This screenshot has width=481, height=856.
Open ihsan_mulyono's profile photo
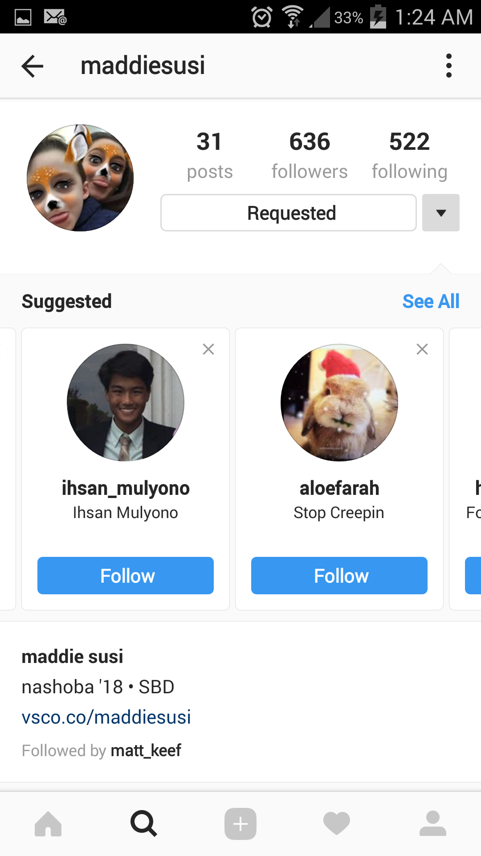[x=126, y=403]
